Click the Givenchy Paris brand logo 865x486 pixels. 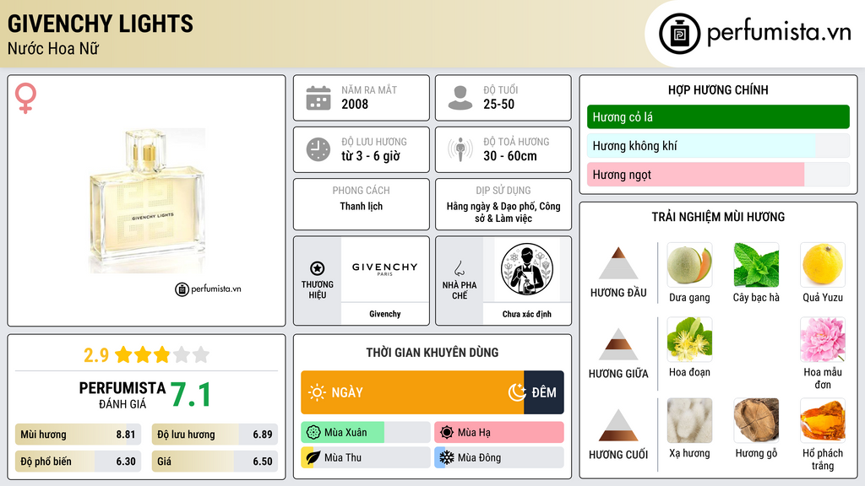(x=384, y=269)
